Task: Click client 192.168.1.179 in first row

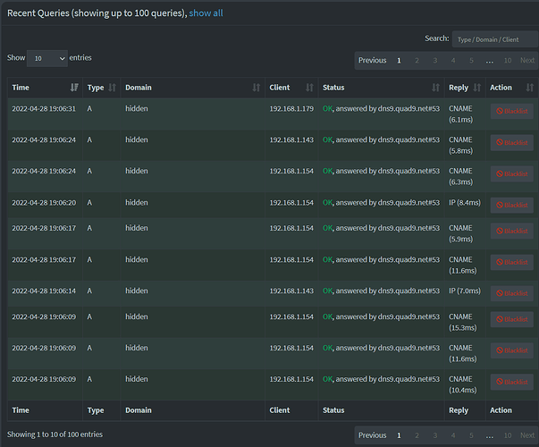Action: (x=291, y=109)
